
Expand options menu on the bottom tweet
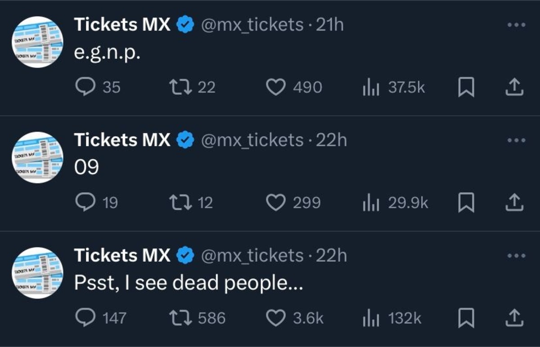coord(516,255)
